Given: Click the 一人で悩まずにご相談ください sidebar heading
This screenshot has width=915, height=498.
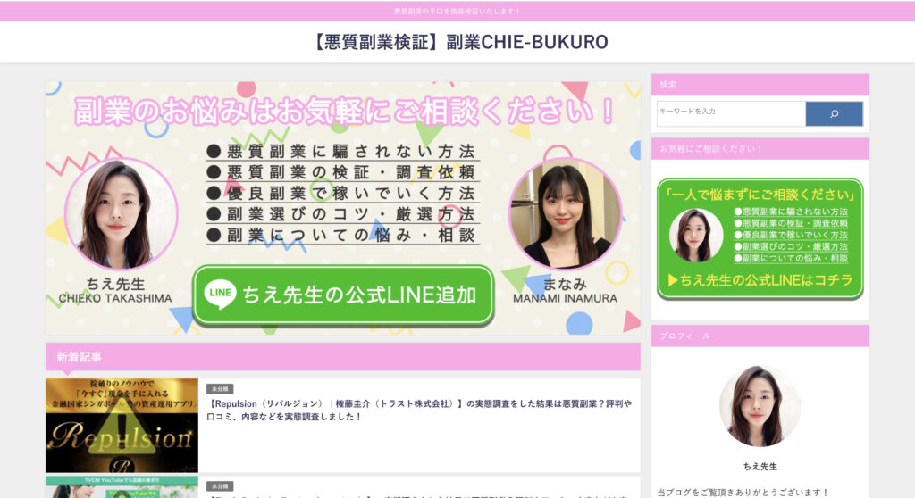Looking at the screenshot, I should click(760, 195).
